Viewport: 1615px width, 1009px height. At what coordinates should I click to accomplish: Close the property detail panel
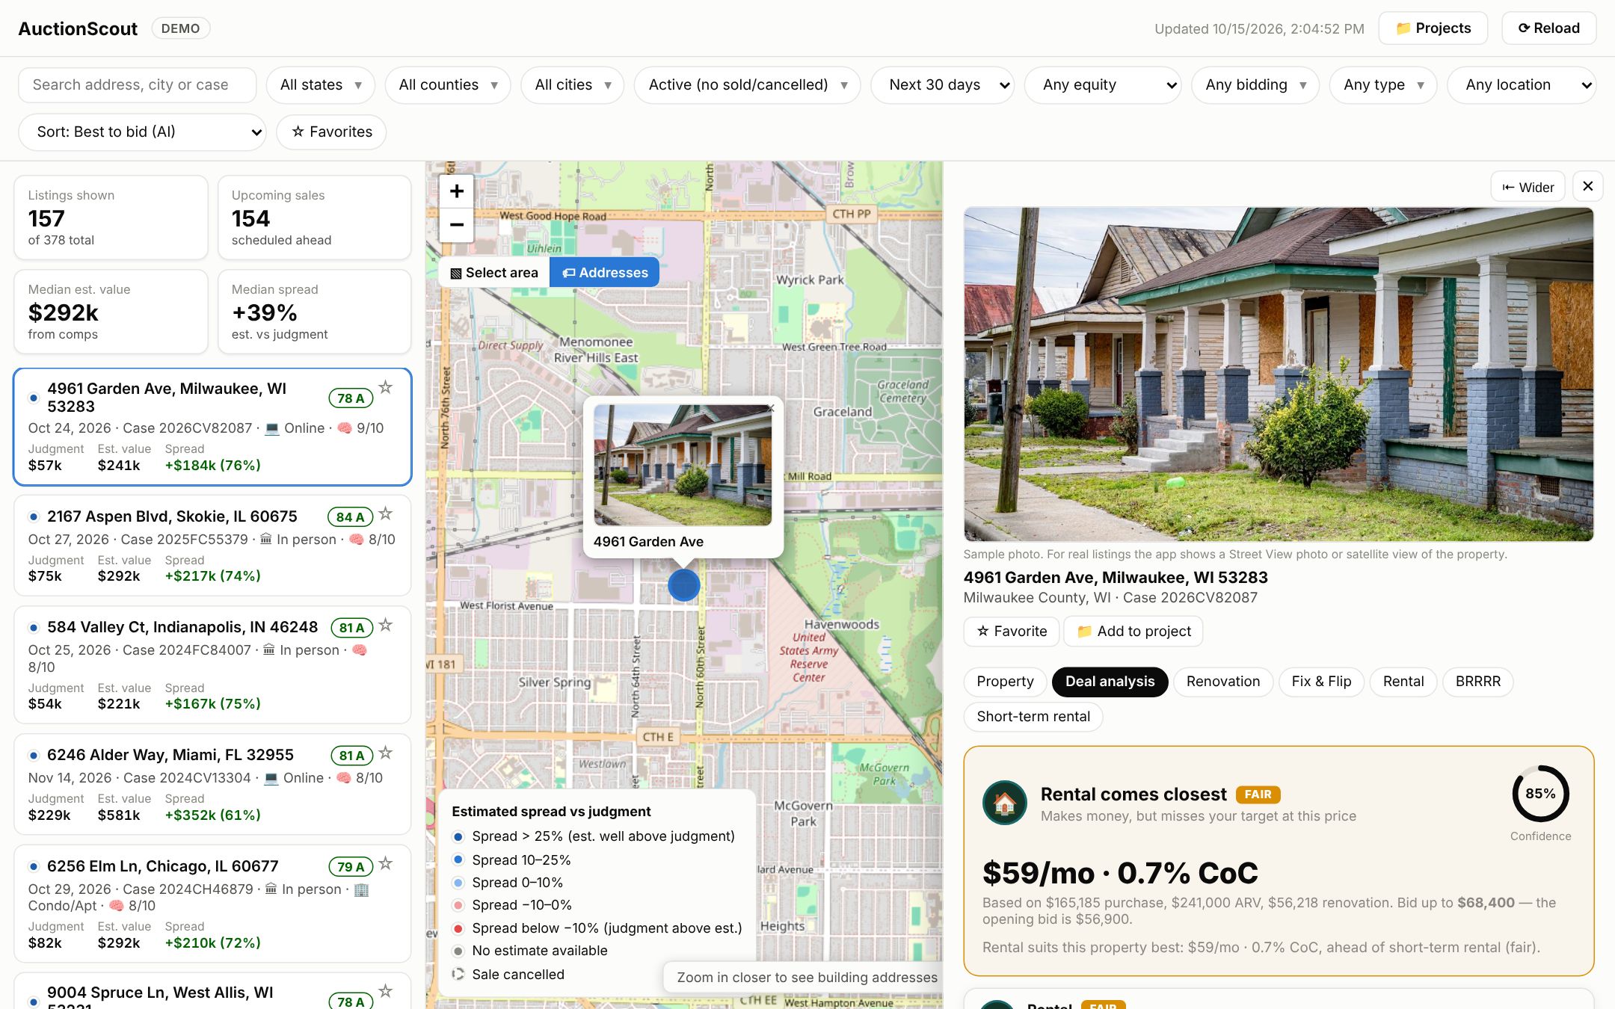(1588, 186)
